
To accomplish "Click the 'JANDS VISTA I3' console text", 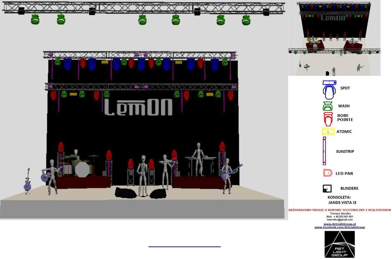I will [342, 203].
